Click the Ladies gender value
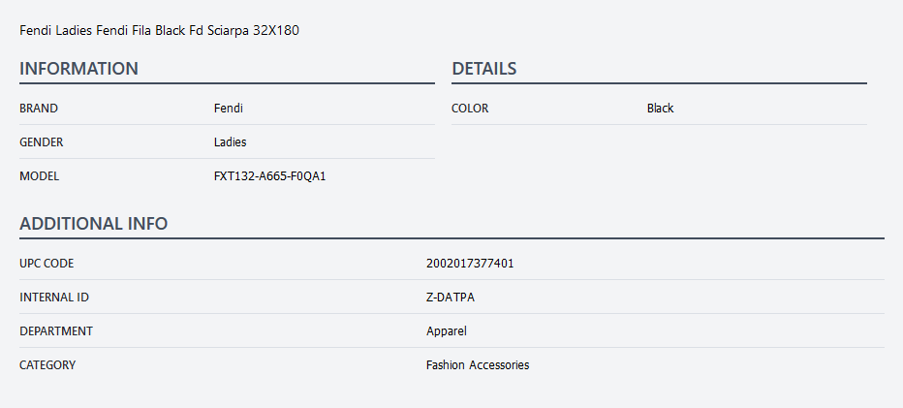 [231, 142]
